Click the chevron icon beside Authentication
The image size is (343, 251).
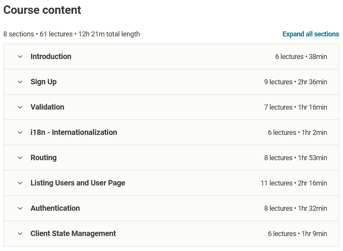tap(20, 208)
